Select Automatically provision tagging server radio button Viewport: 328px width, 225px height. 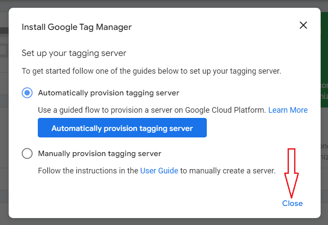point(27,93)
